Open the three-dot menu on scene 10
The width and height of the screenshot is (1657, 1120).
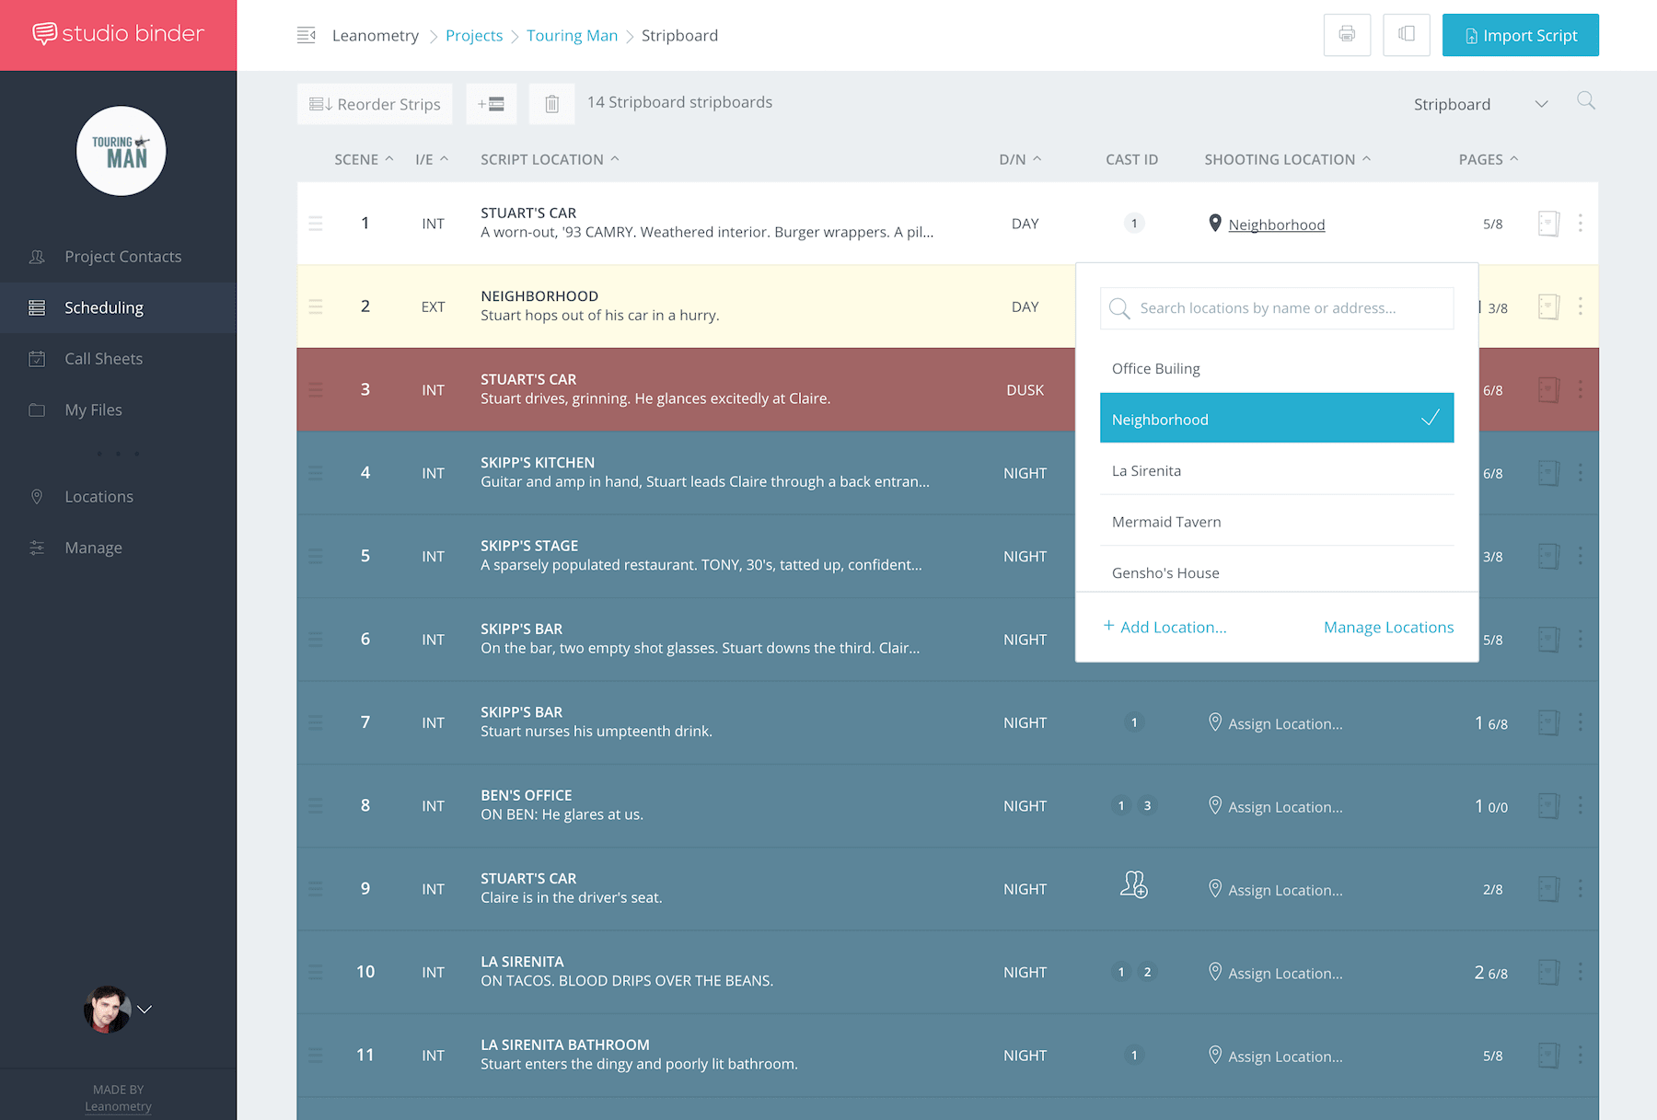pos(1581,972)
